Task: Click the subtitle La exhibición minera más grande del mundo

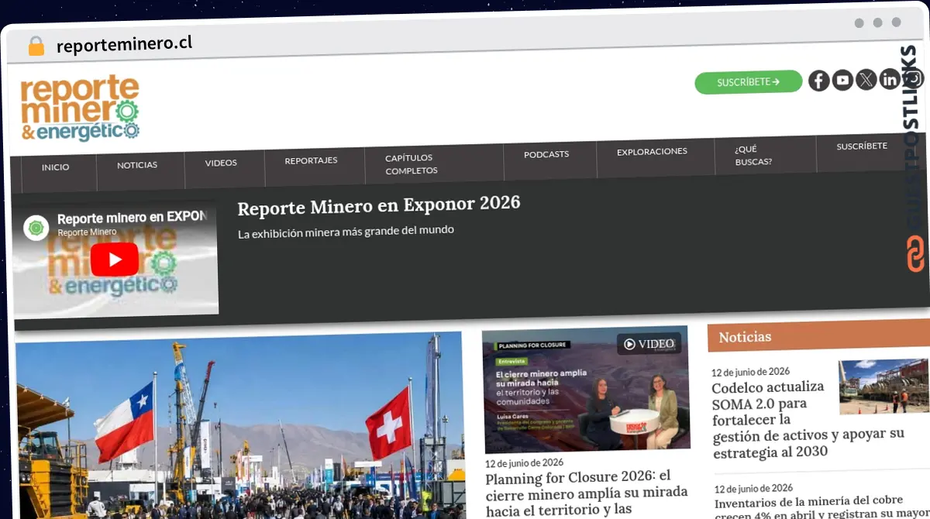Action: (x=346, y=231)
